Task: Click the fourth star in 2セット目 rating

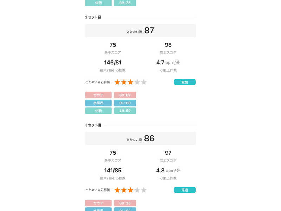Action: pyautogui.click(x=137, y=82)
